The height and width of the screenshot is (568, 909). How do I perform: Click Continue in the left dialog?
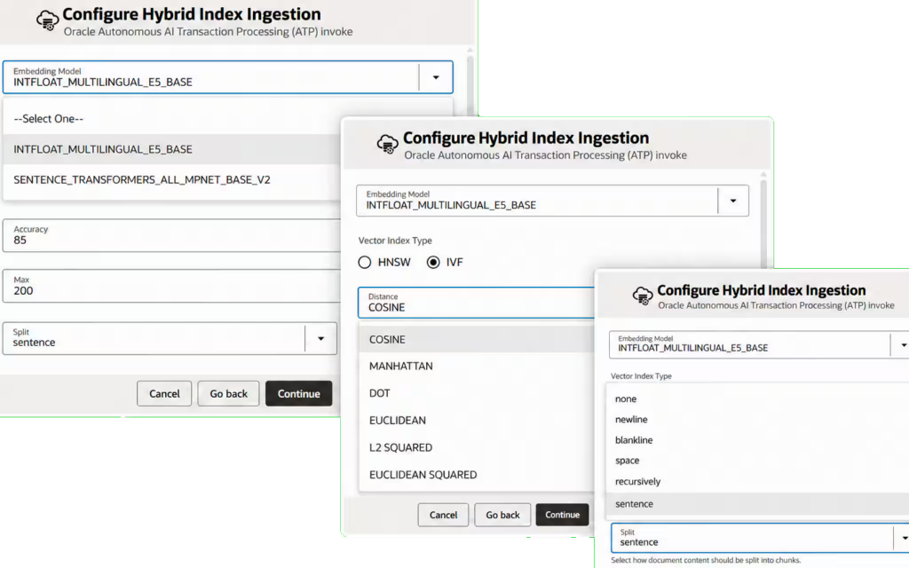click(298, 394)
